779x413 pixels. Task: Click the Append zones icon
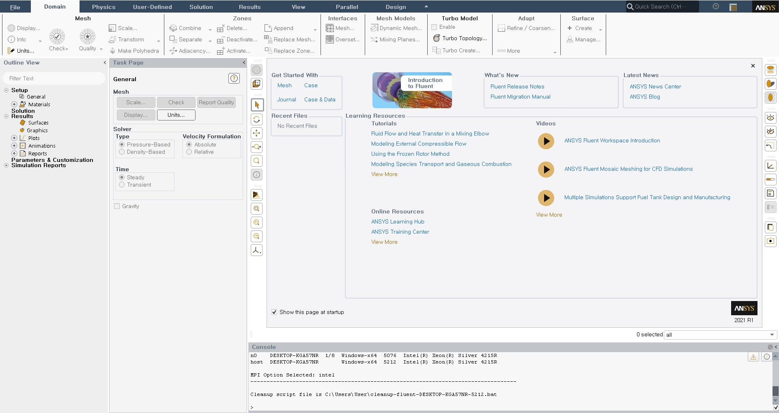(x=268, y=28)
